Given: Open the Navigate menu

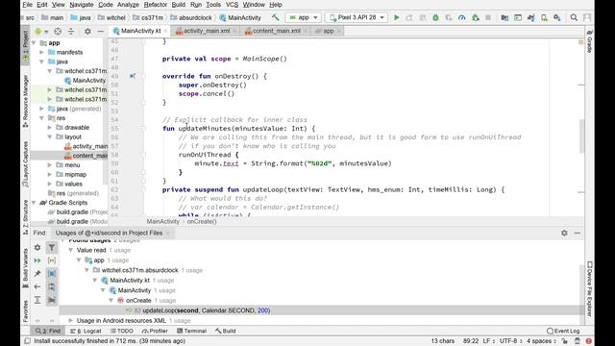Looking at the screenshot, I should 81,5.
